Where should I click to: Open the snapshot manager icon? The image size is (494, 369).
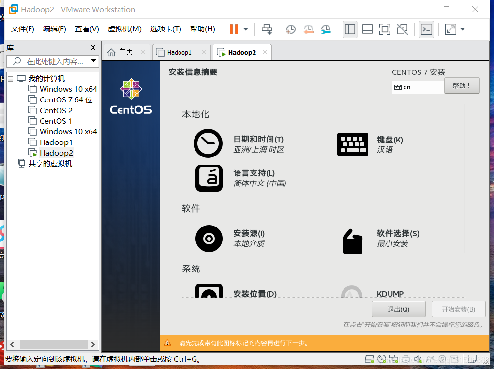coord(326,29)
